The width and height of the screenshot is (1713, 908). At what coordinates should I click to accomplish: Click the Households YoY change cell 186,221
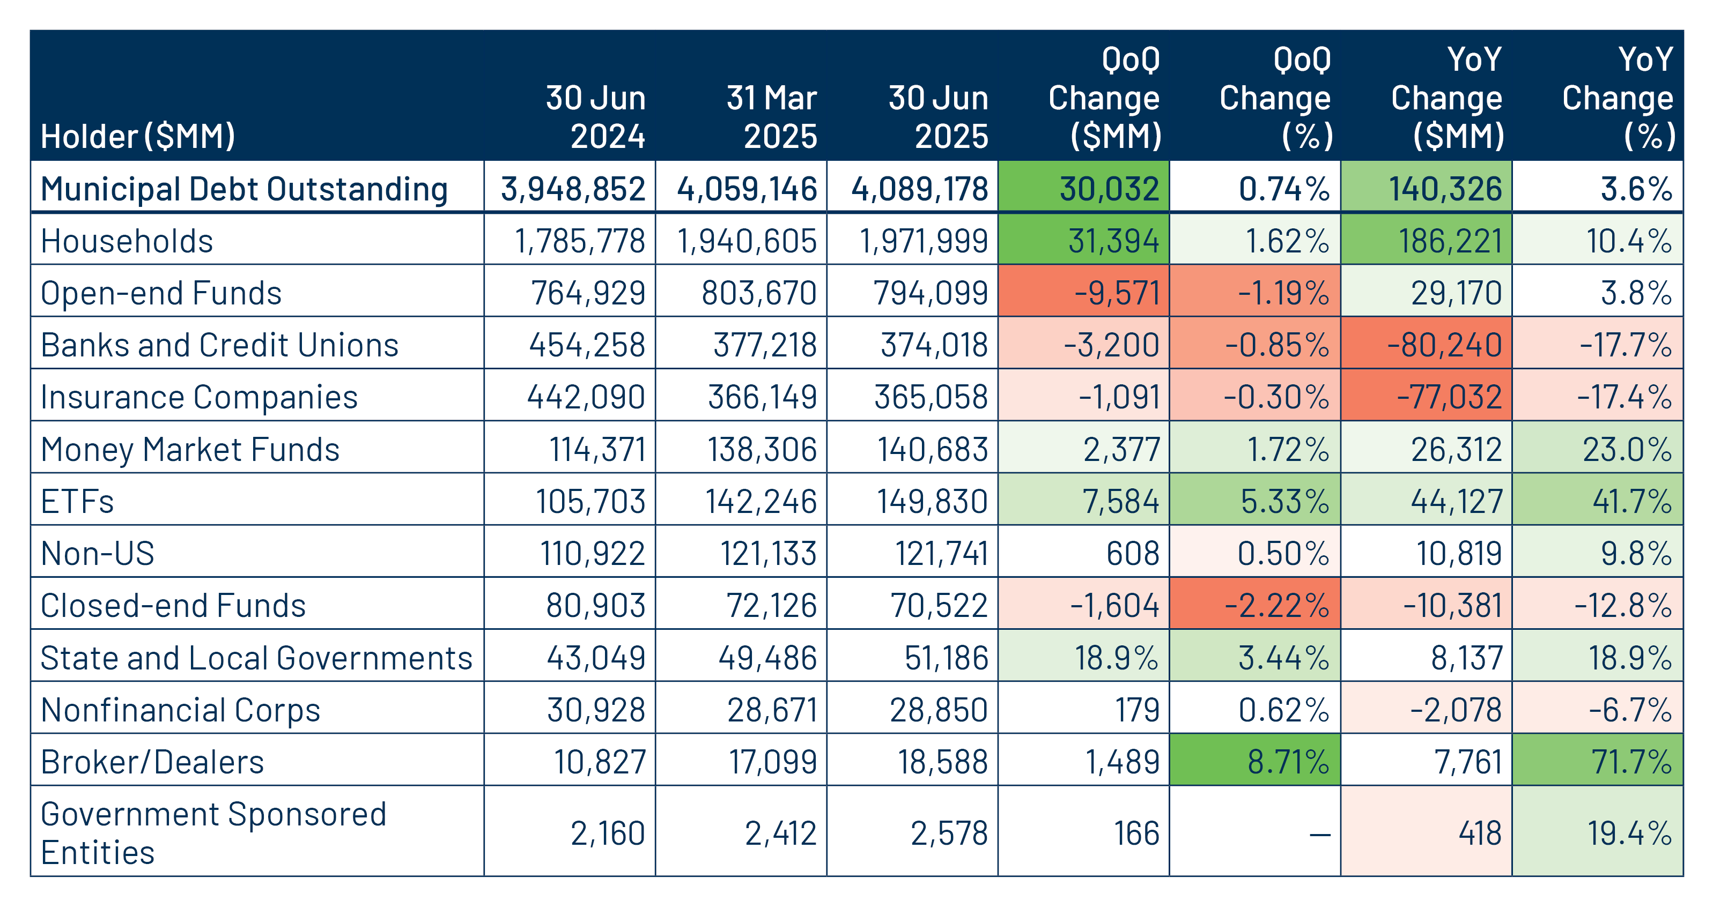pos(1450,241)
